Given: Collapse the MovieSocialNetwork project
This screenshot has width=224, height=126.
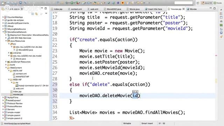Looking at the screenshot, I should 3,32.
